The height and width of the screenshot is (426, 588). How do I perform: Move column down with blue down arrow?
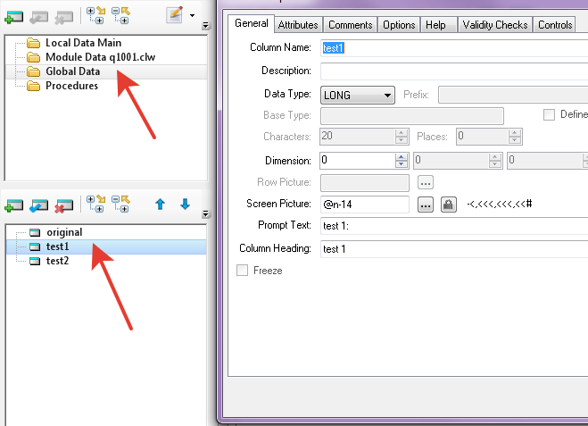(x=185, y=204)
